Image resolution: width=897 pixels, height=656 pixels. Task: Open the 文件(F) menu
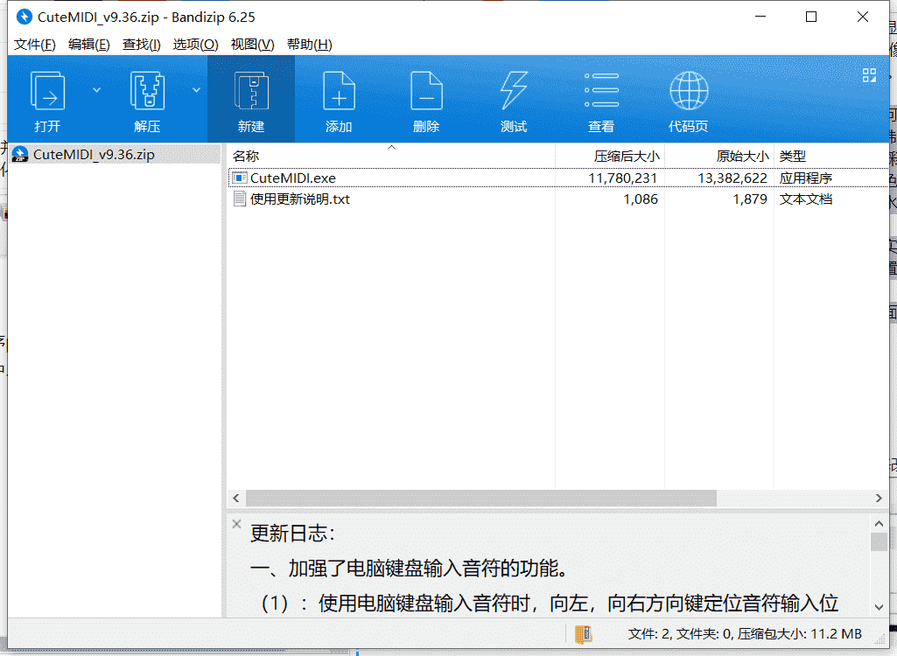(x=35, y=45)
